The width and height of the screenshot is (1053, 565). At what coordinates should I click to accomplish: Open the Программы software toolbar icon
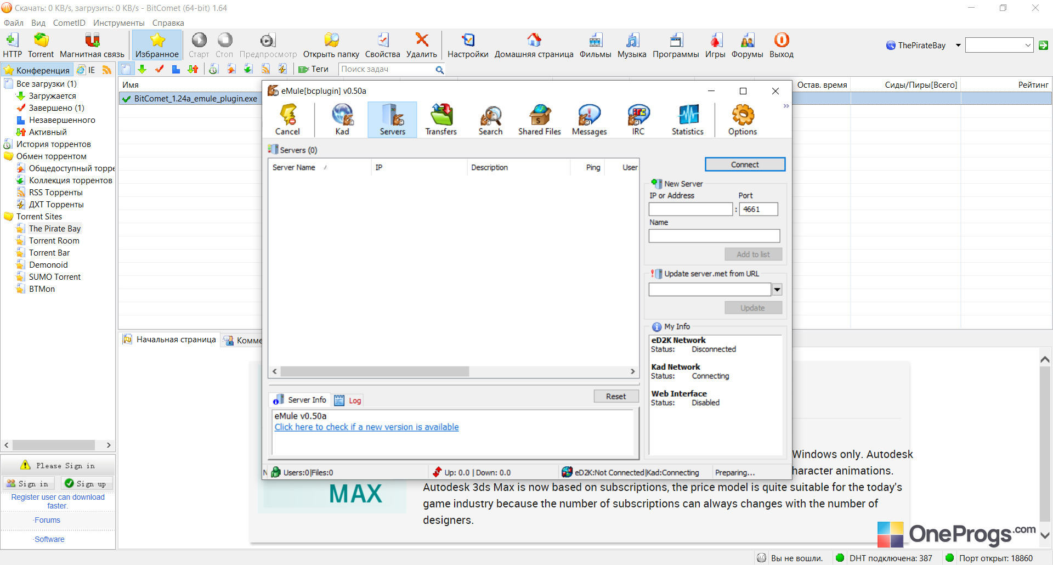[676, 41]
